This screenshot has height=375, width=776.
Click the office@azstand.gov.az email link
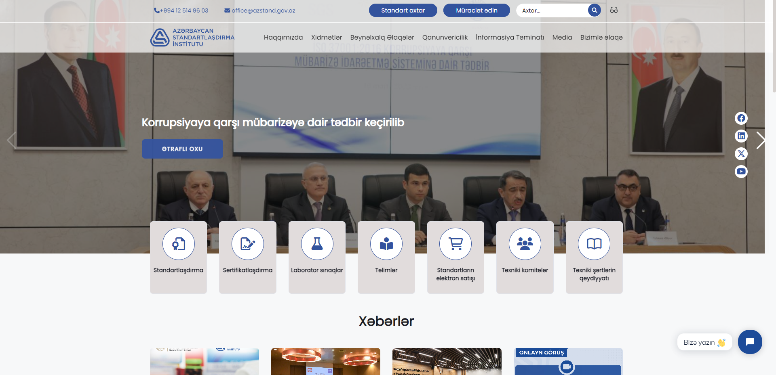click(264, 10)
